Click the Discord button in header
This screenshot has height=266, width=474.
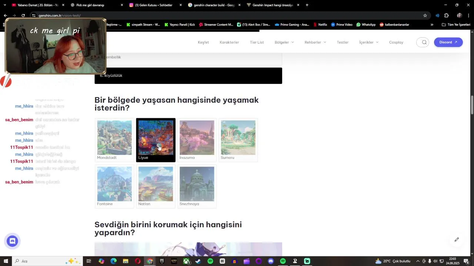pyautogui.click(x=448, y=42)
